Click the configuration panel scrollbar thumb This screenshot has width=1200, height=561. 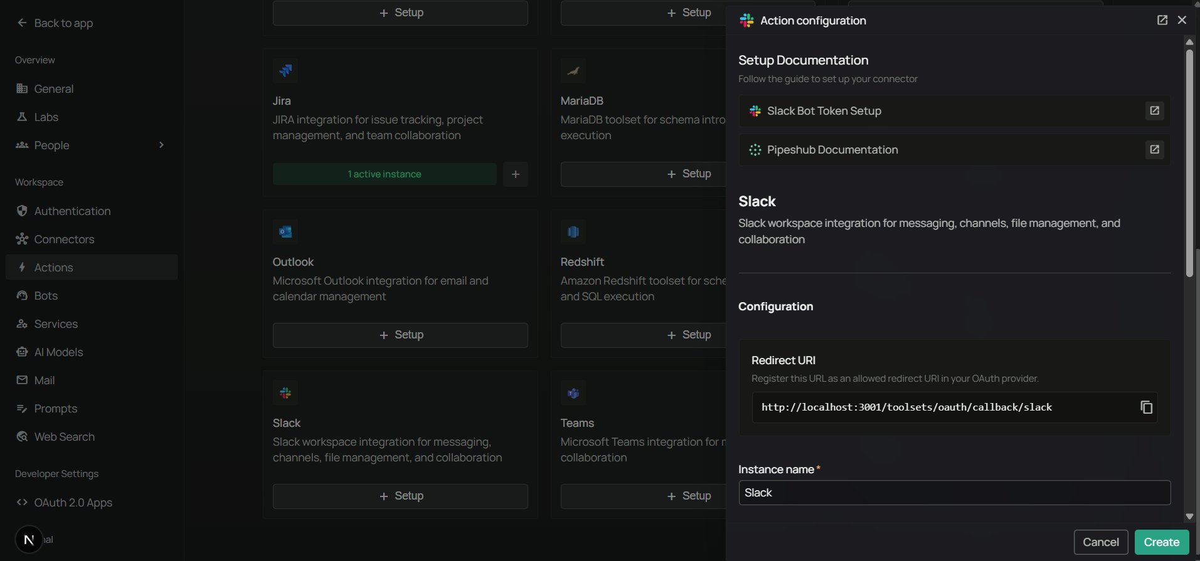[x=1189, y=163]
